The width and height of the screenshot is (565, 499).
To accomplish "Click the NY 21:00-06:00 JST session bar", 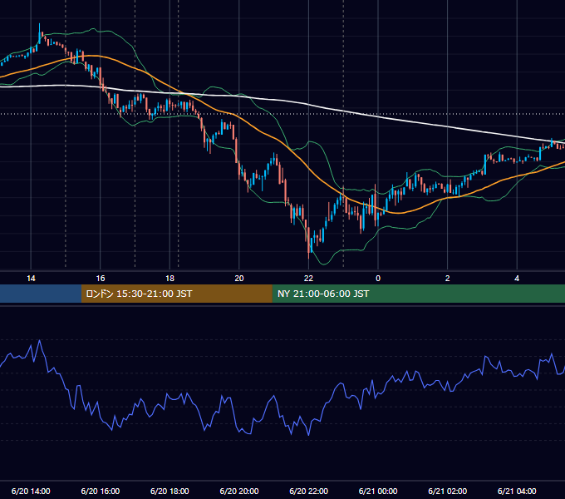I will (418, 294).
